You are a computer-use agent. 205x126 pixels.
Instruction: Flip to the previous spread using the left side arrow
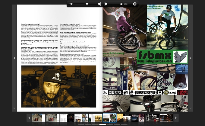[x=14, y=58]
